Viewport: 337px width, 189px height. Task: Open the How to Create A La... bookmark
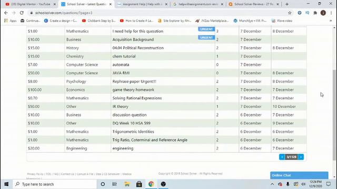click(137, 21)
